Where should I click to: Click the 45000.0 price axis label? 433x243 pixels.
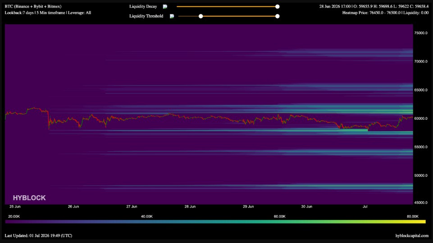click(x=420, y=202)
